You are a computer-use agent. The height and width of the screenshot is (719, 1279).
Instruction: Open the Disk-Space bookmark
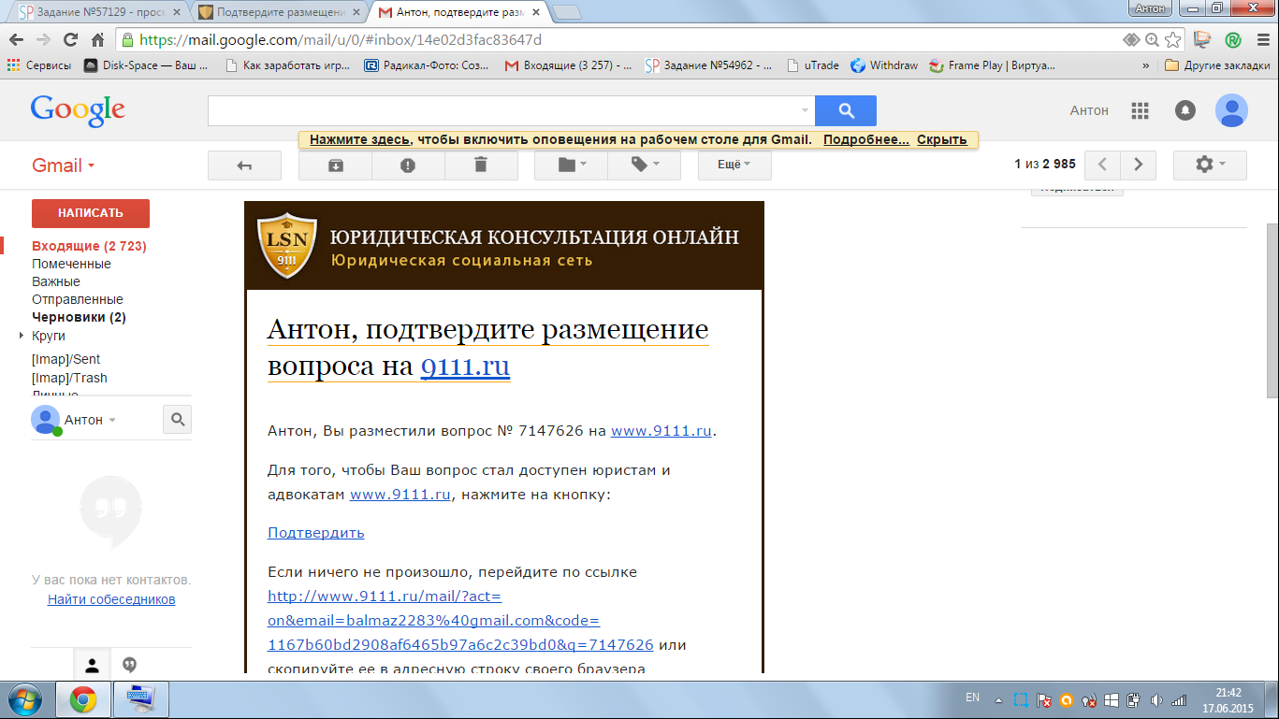coord(146,65)
